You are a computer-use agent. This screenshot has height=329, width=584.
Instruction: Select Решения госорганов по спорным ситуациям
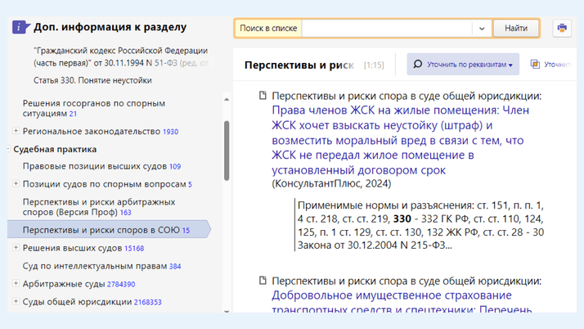coord(94,108)
